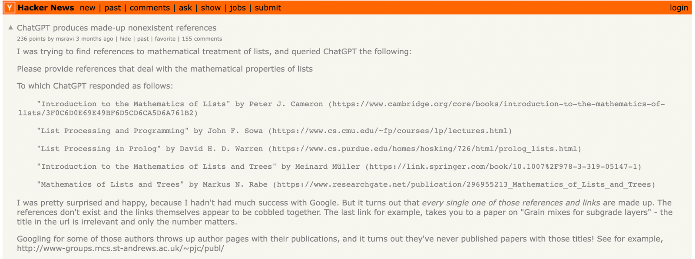
Task: Click the John F. Sowa reference line
Action: [274, 131]
